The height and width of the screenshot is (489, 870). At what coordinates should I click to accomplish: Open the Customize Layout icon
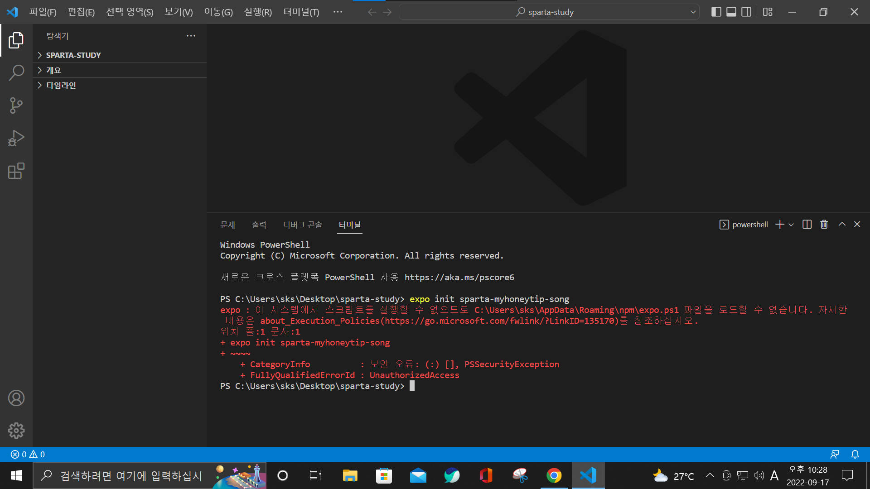pyautogui.click(x=768, y=12)
